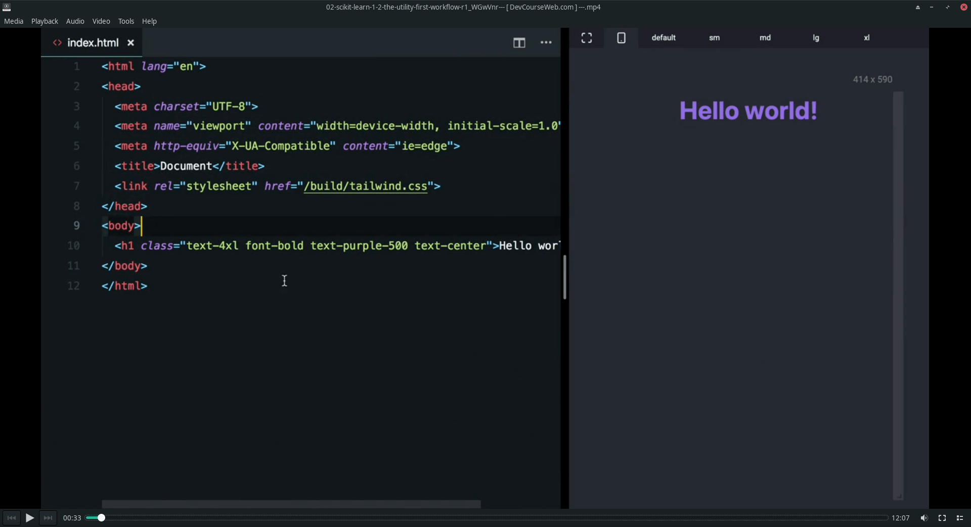Viewport: 971px width, 527px height.
Task: Open the editor more options ellipsis
Action: [x=546, y=43]
